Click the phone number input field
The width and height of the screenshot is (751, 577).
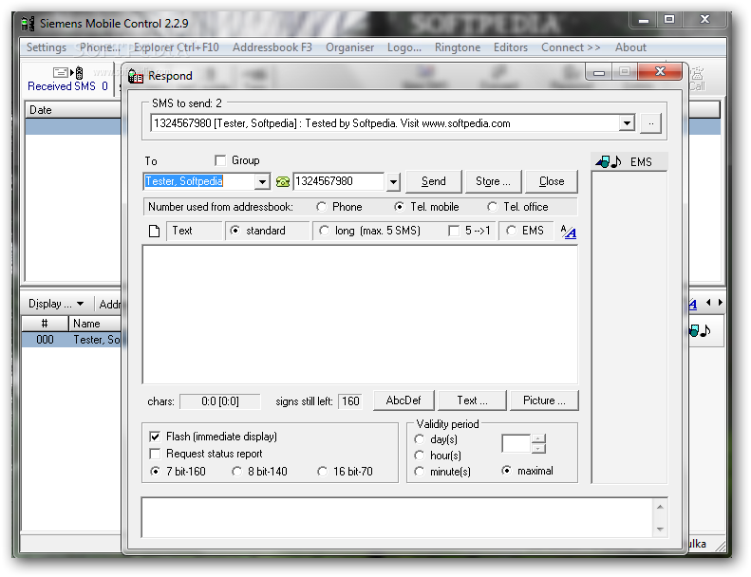(339, 182)
